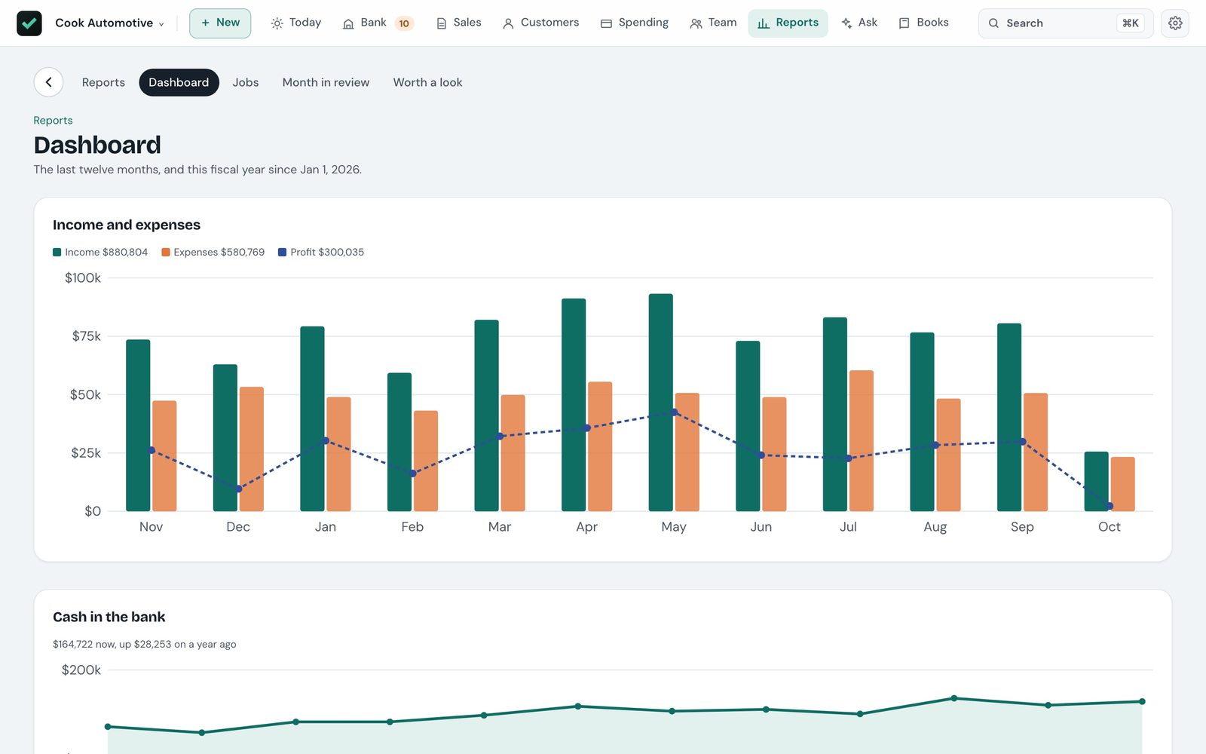1206x754 pixels.
Task: Open the Books section
Action: point(923,23)
